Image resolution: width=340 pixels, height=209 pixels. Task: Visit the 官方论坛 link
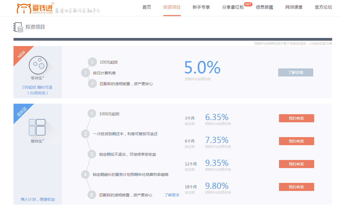click(x=323, y=7)
